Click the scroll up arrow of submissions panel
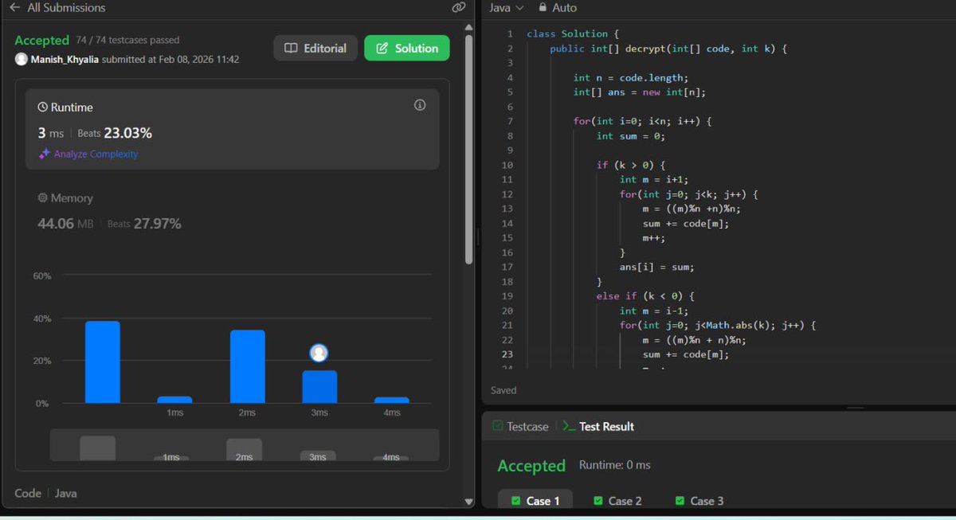This screenshot has width=956, height=520. [x=469, y=27]
